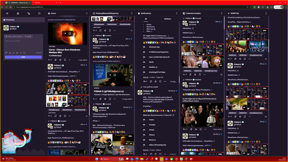288x162 pixels.
Task: Hide media in first WWWTAA column post
Action: point(265,31)
